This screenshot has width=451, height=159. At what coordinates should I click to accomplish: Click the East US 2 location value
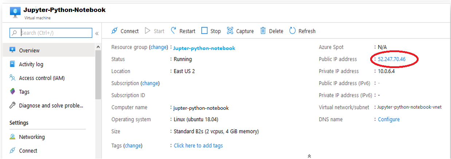tap(184, 71)
